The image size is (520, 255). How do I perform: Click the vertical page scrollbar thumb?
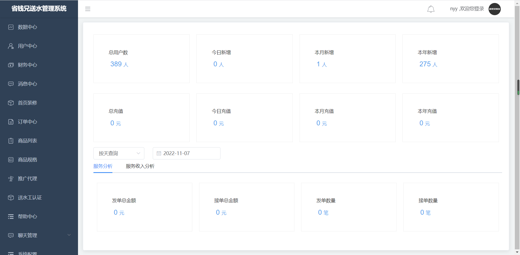[x=518, y=87]
